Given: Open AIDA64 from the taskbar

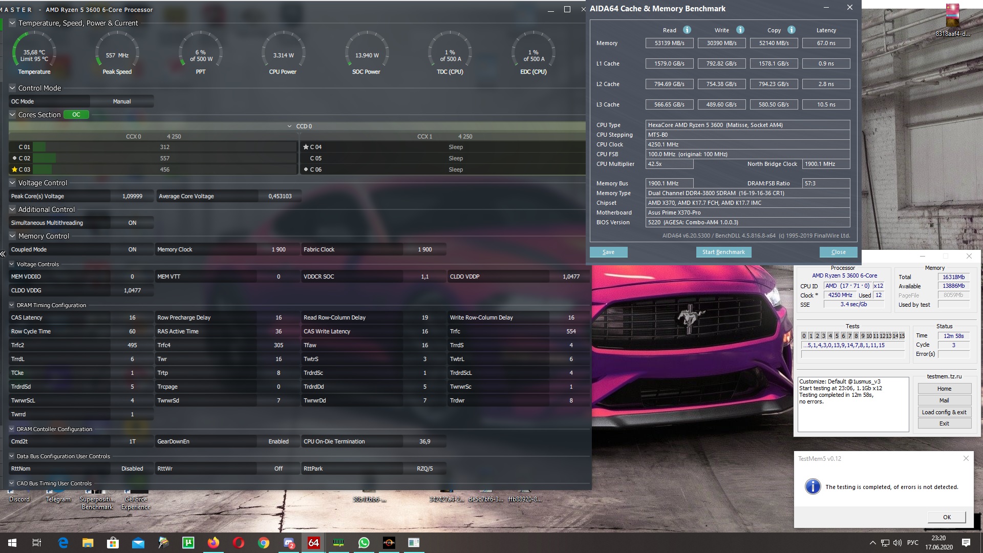Looking at the screenshot, I should coord(313,543).
